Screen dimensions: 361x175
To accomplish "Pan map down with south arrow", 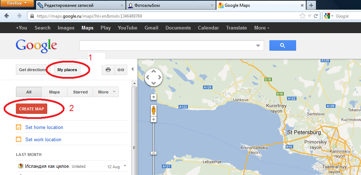I will [x=154, y=83].
